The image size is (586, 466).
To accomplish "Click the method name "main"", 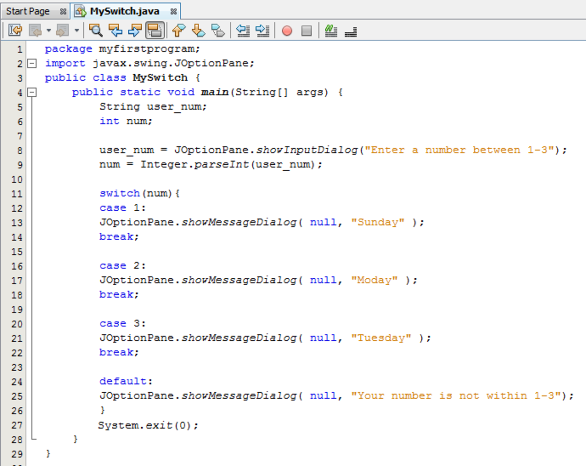I will tap(215, 92).
